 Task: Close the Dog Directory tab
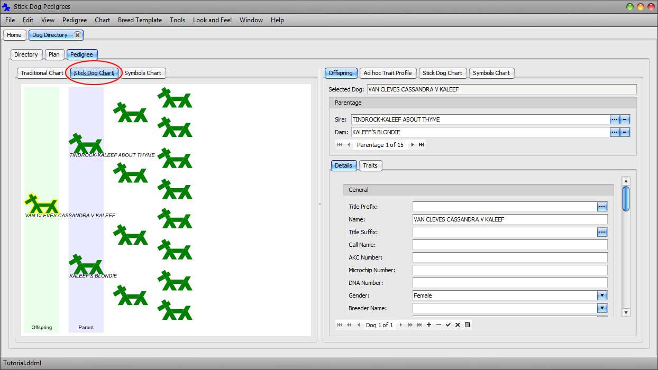point(78,35)
